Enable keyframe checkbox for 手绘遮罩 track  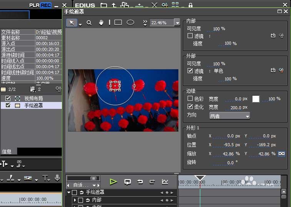pos(75,192)
